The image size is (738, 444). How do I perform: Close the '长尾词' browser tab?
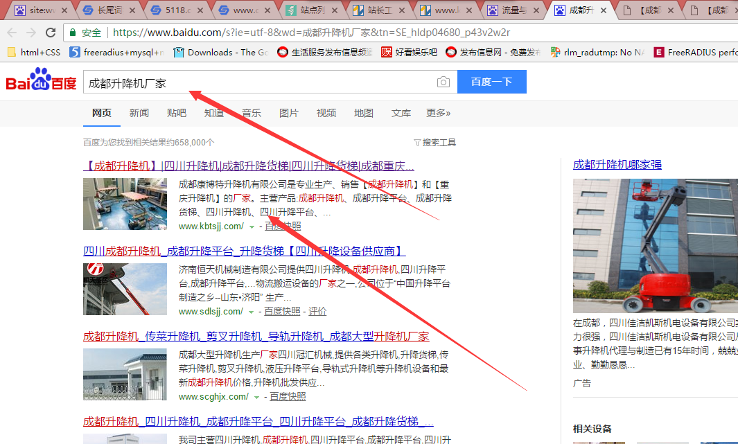(132, 10)
